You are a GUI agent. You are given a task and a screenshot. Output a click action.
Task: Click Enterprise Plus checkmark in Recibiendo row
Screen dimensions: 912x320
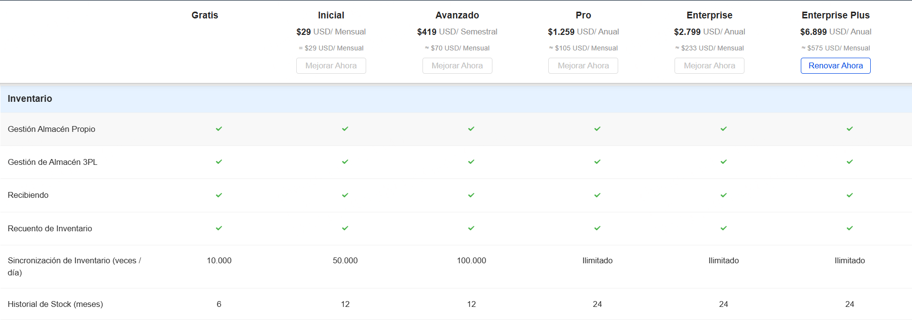tap(849, 195)
